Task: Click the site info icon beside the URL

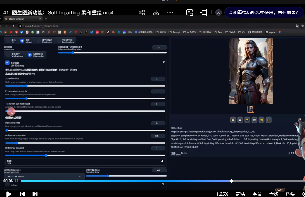Action: [x=20, y=26]
